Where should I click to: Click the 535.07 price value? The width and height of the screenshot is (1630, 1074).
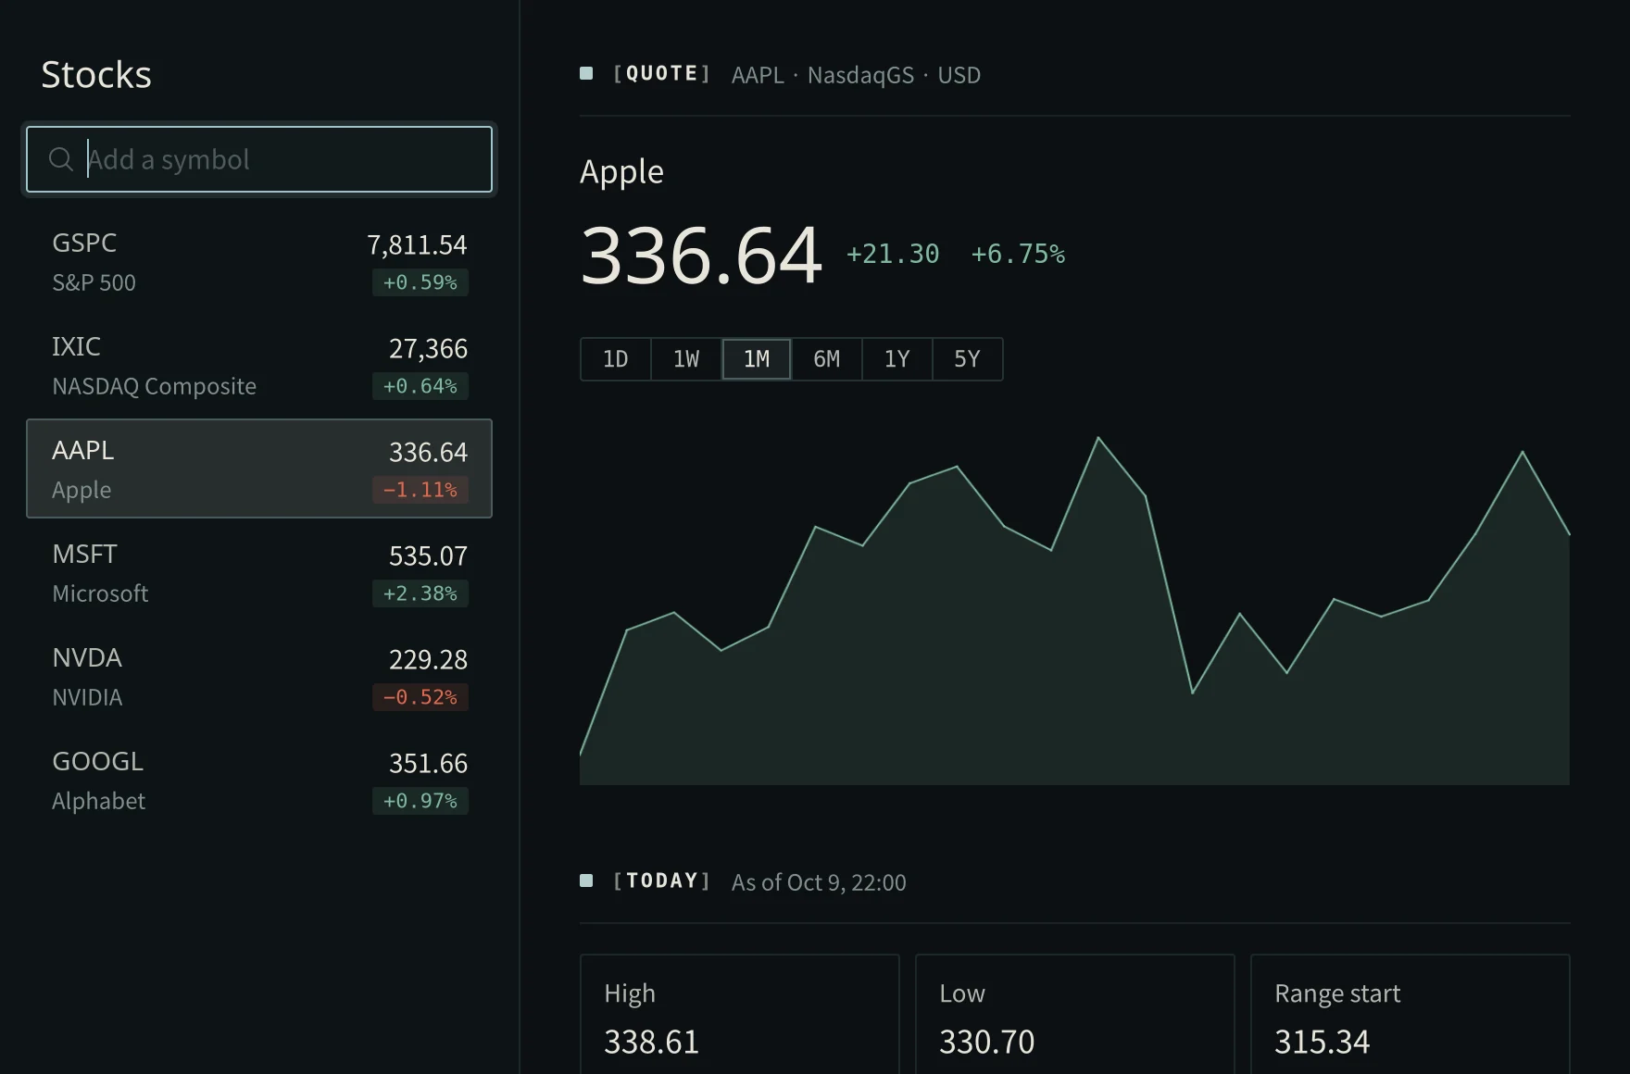428,556
